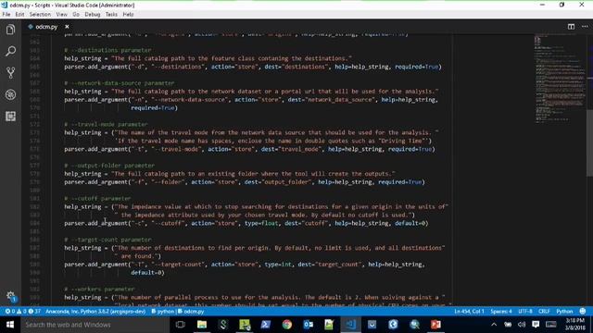Image resolution: width=593 pixels, height=333 pixels.
Task: Click the python item in status bar
Action: point(163,312)
